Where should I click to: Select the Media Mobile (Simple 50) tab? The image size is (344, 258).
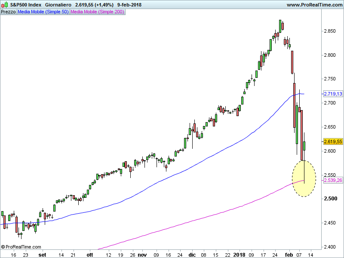coord(43,12)
